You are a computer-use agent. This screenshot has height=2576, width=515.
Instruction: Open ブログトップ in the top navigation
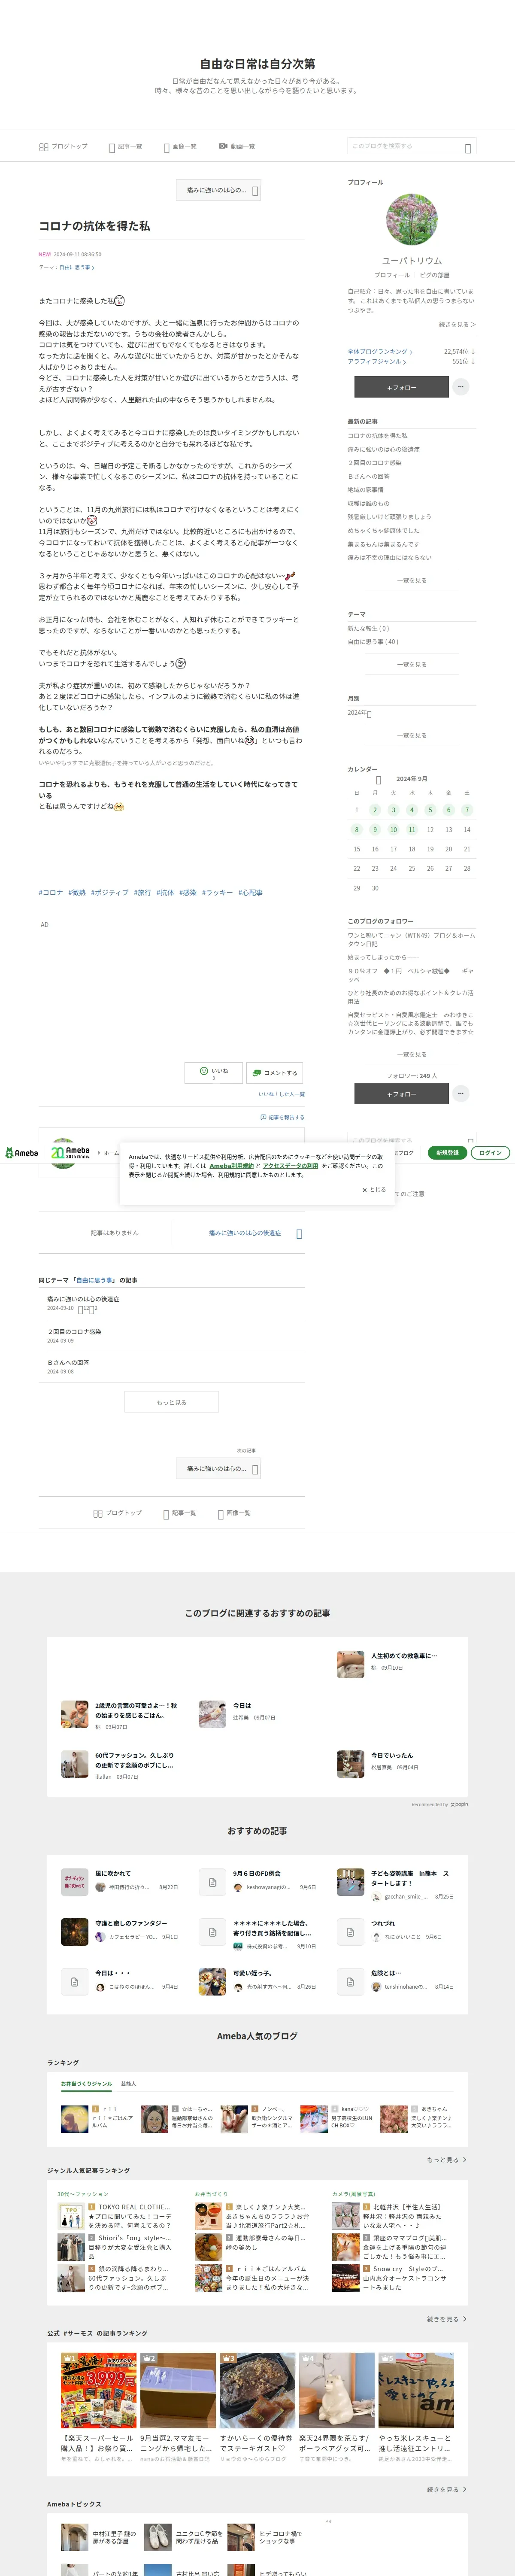click(63, 146)
